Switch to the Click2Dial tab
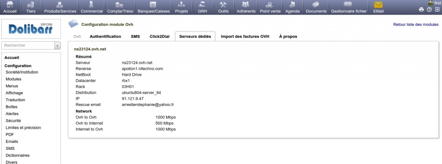 (160, 37)
